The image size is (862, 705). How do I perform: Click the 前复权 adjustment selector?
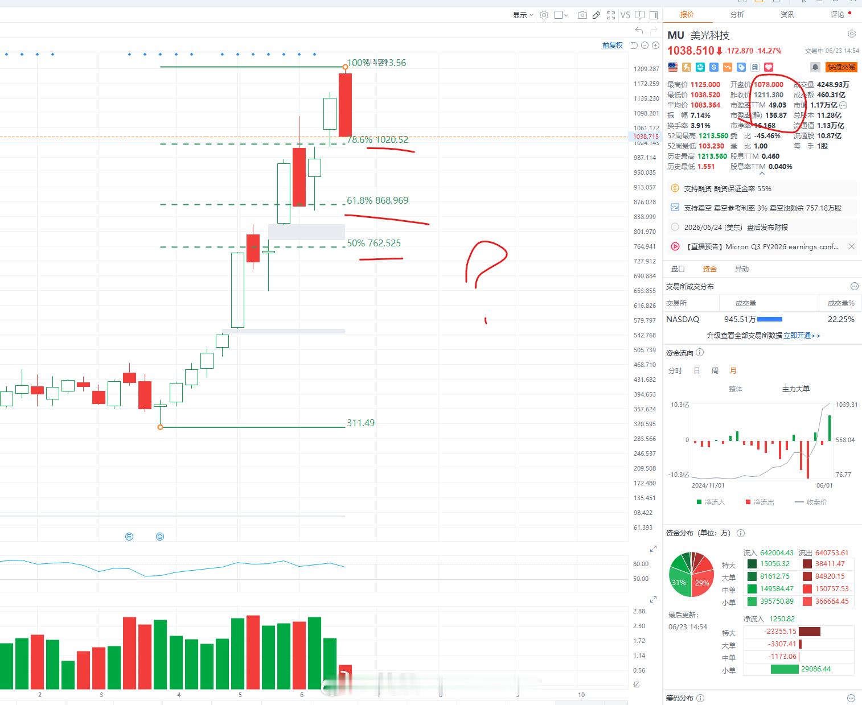tap(613, 46)
